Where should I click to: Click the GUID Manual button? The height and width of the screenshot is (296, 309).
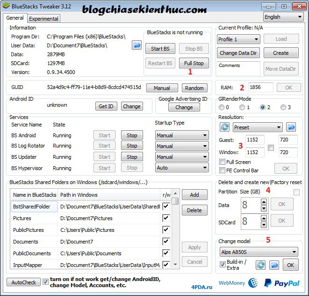162,88
